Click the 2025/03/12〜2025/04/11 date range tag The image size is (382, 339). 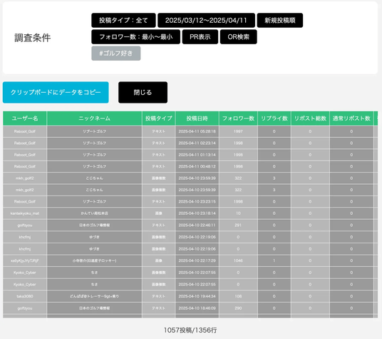206,20
